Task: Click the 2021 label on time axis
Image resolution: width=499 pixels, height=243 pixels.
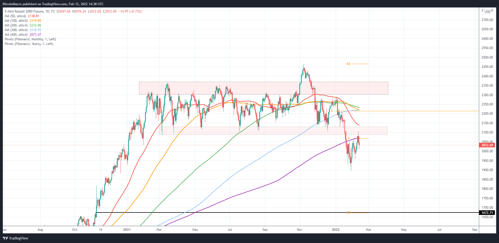Action: (127, 230)
